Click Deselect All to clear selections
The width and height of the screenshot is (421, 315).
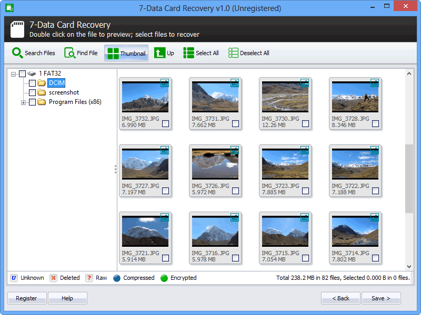pos(248,52)
